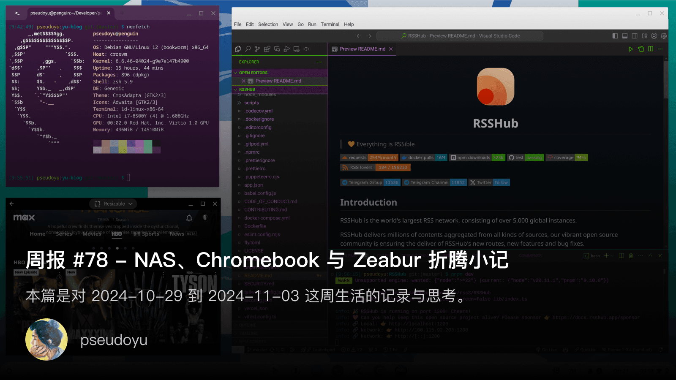Click the VS Code command center search box
The height and width of the screenshot is (380, 676).
[460, 36]
